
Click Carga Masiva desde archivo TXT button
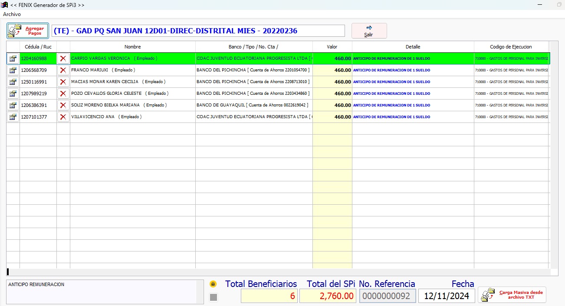coord(512,295)
